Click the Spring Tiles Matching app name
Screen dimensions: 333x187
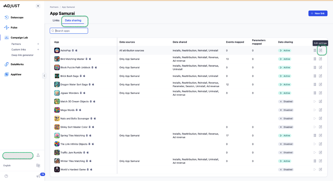point(73,136)
